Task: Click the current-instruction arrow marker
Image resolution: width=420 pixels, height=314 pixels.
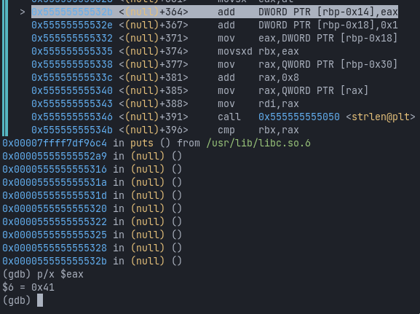Action: point(23,12)
